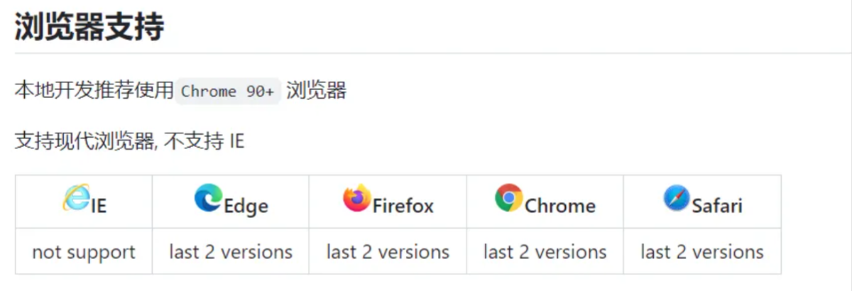Click the Safari compass logo icon

point(677,197)
